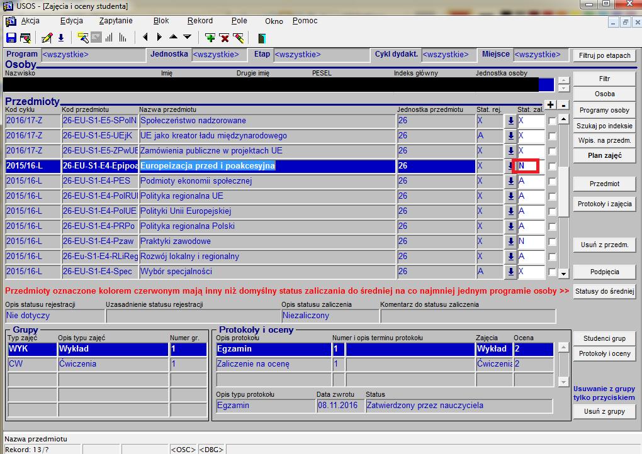The height and width of the screenshot is (454, 642).
Task: Move to next record down arrow icon
Action: click(187, 37)
